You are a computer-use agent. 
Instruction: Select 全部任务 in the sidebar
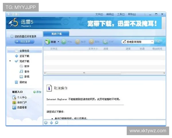tap(24, 51)
